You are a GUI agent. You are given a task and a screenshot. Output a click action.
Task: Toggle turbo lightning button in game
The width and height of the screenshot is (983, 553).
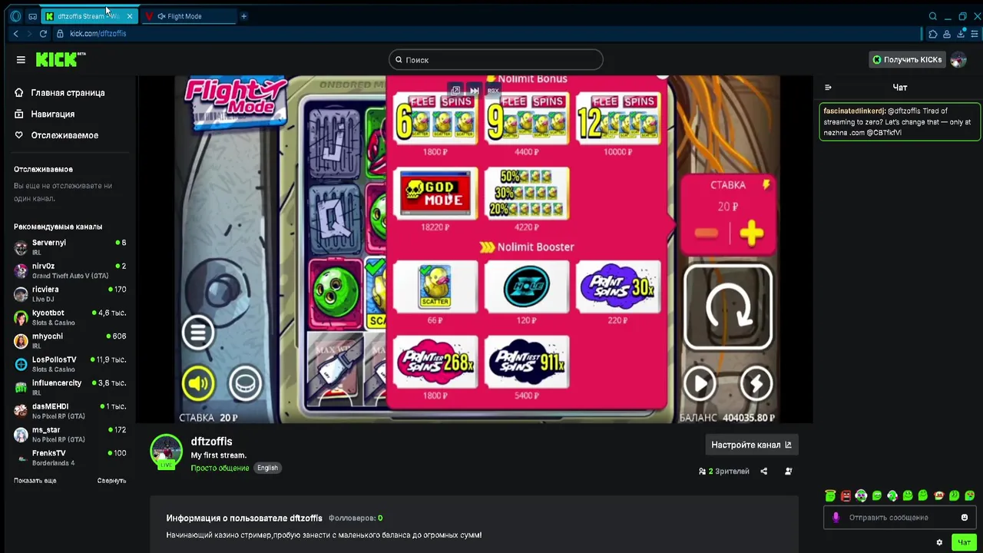click(756, 383)
